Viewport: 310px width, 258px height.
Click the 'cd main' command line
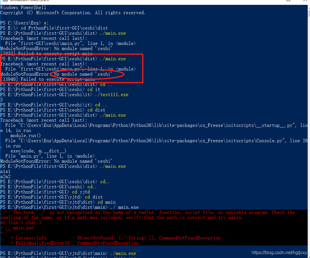(x=58, y=202)
